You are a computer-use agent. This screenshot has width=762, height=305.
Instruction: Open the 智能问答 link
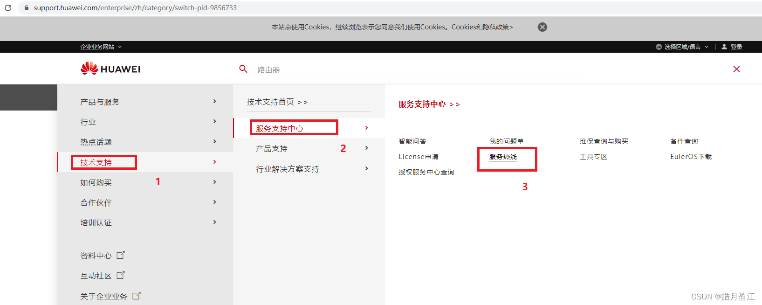[x=412, y=141]
